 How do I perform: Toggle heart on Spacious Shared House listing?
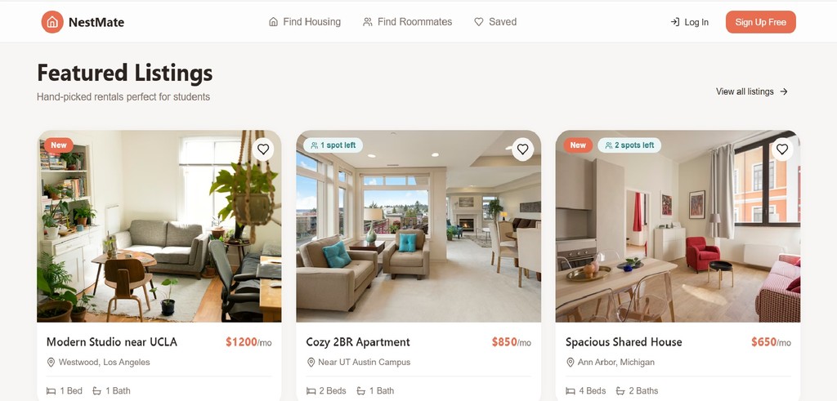tap(782, 149)
